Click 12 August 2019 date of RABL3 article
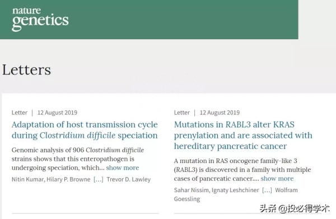Screen dimensions: 336x219 (220, 113)
